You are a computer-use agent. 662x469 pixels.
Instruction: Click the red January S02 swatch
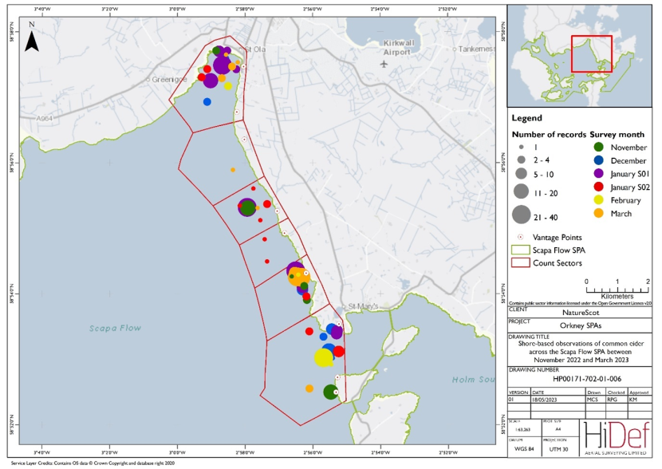coord(598,187)
